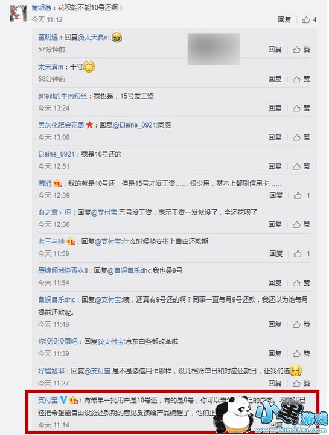Screen dimensions: 329x435
Task: Click thumbs-up on Elaine_0921's 我是10号还的 comment
Action: pyautogui.click(x=301, y=166)
